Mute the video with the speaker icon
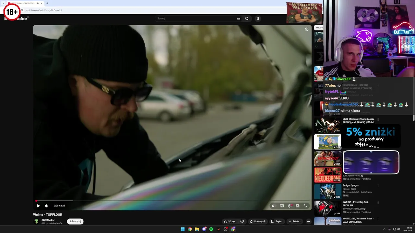 46,206
